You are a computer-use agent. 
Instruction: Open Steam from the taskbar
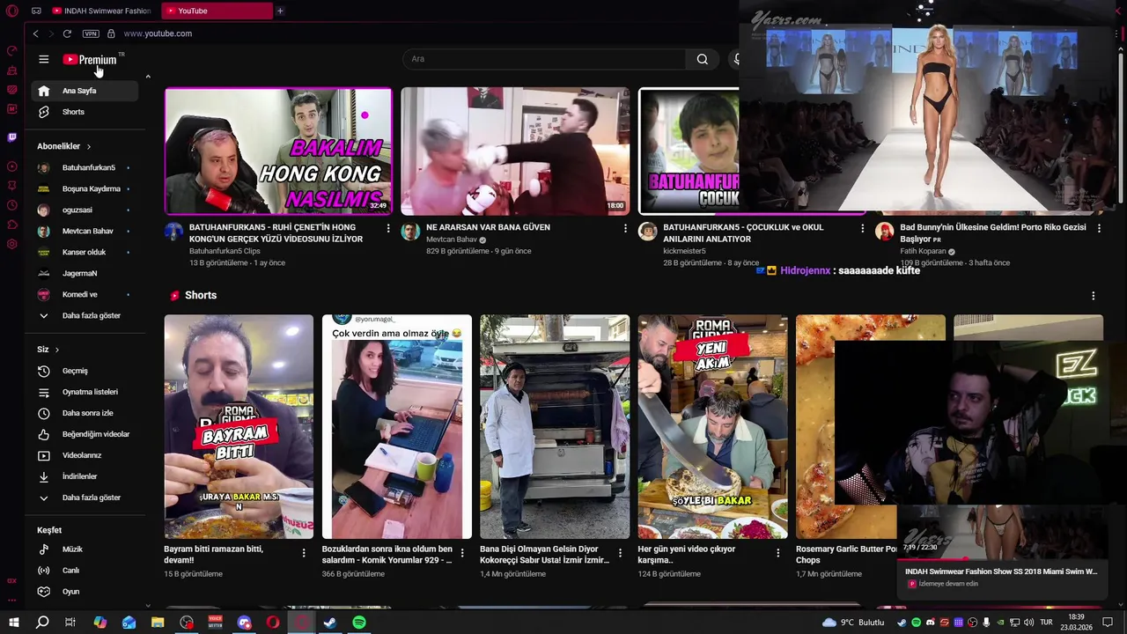point(330,623)
